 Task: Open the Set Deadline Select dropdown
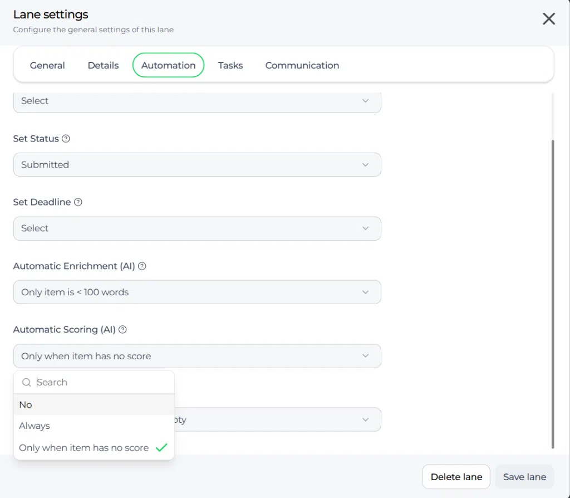click(x=197, y=228)
